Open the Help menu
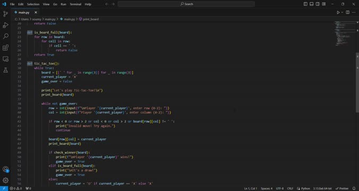This screenshot has width=359, height=191. 88,4
